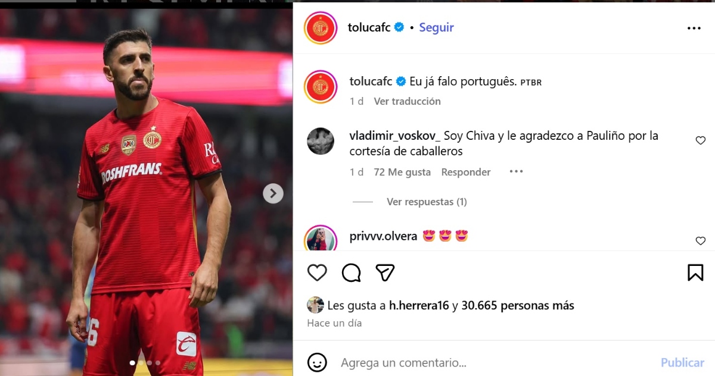Submit the comment with Publicar
Viewport: 715px width, 376px height.
coord(682,362)
